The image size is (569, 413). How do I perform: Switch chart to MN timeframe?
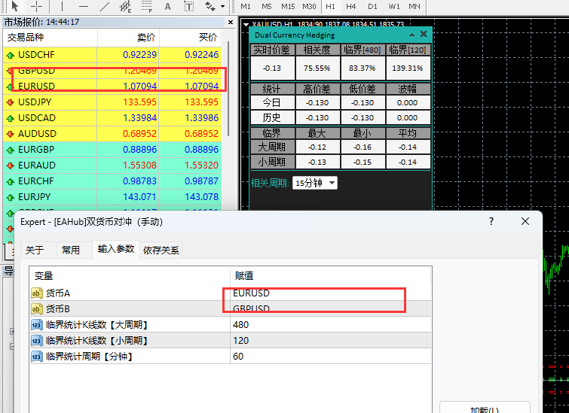[415, 7]
